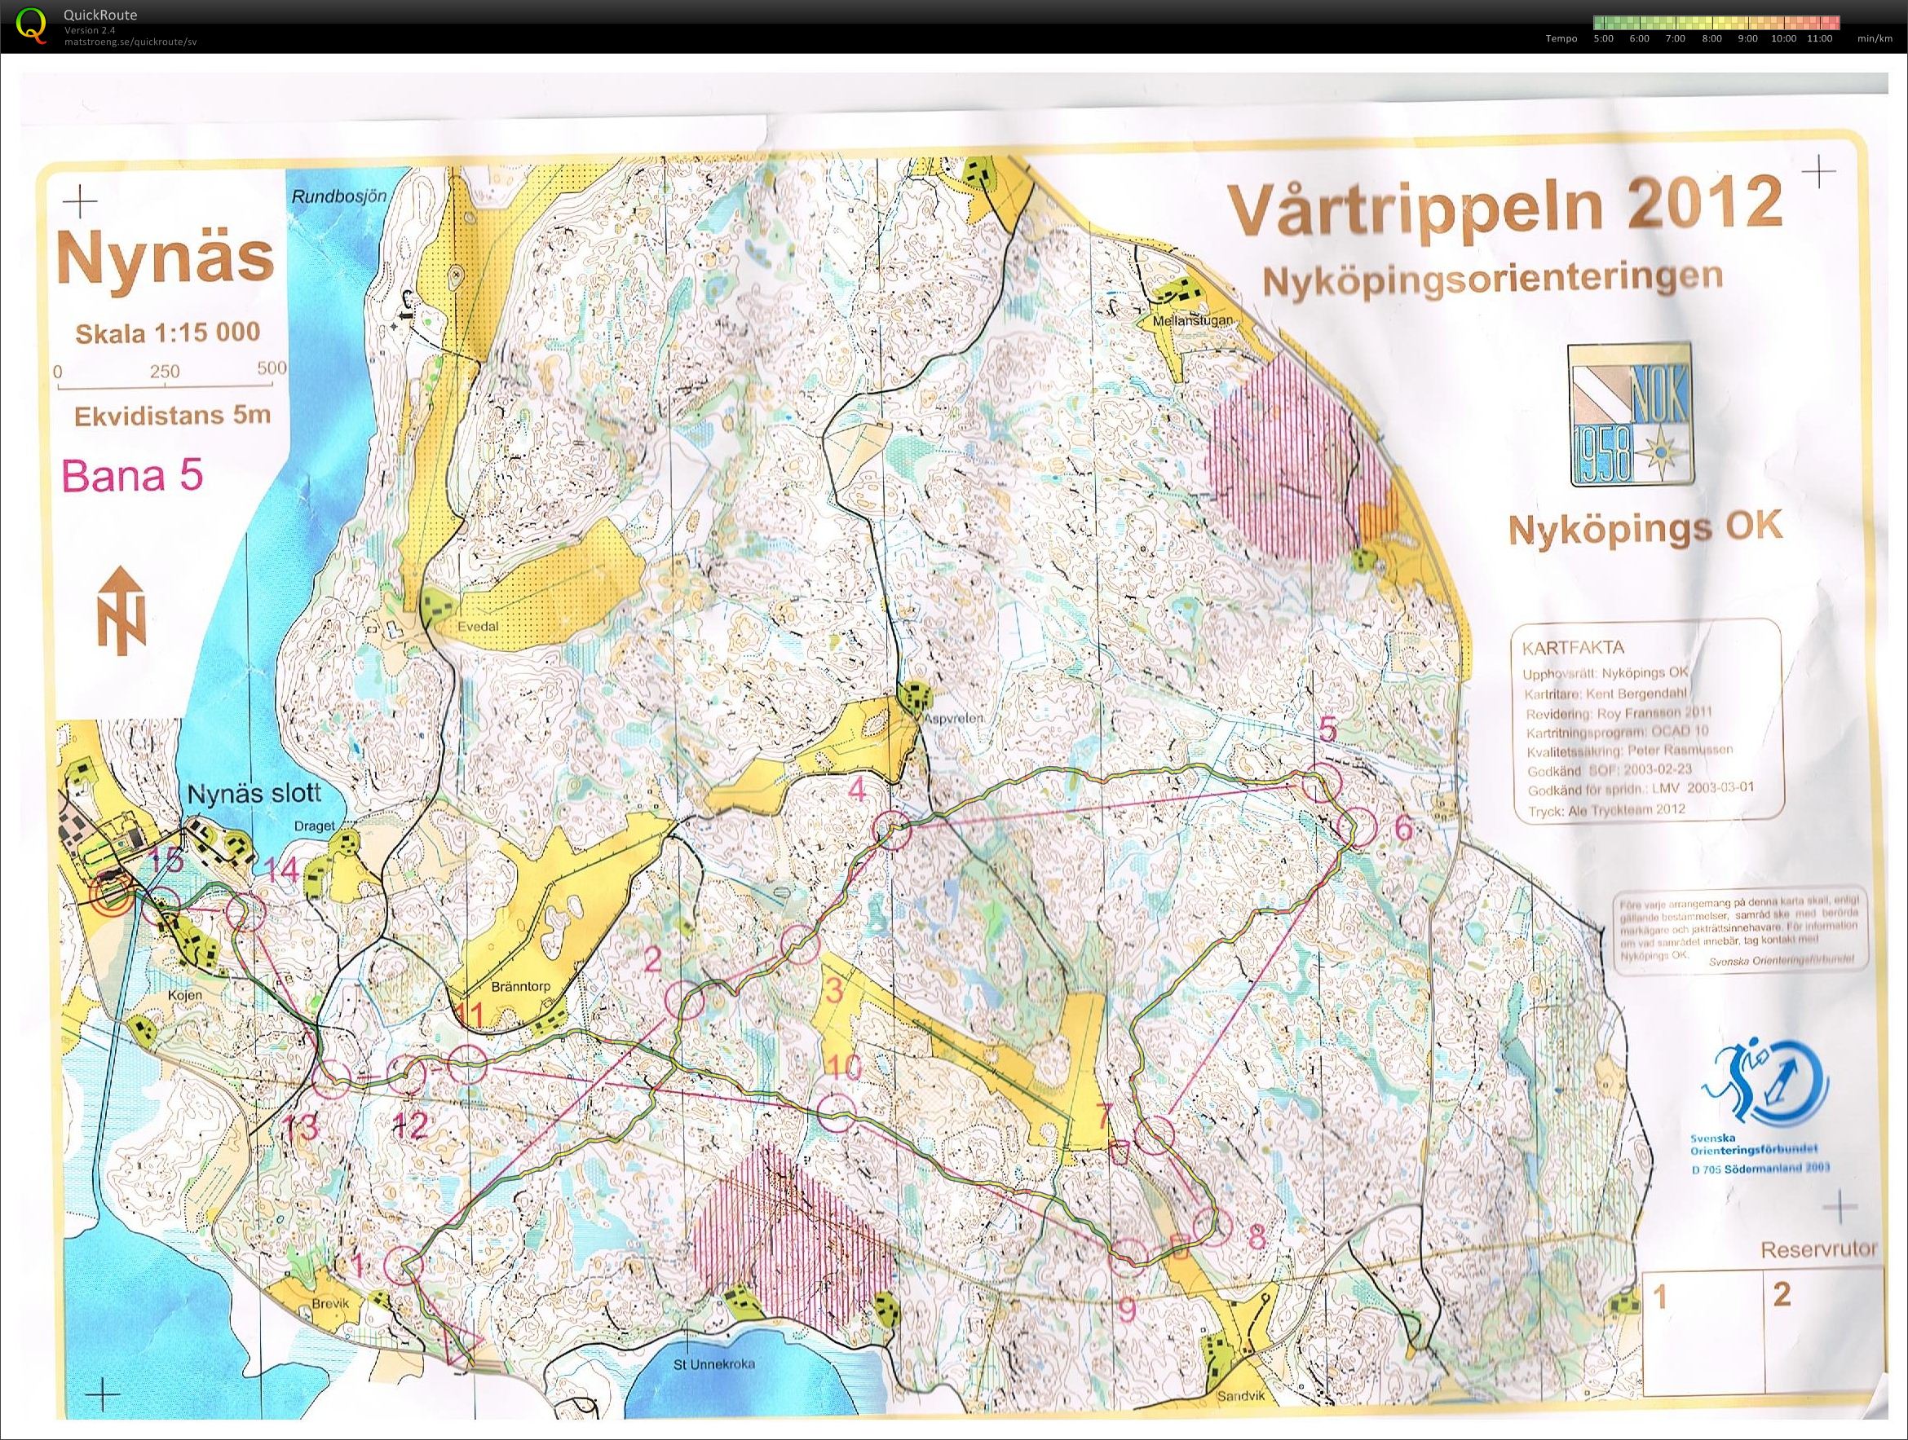Click the Rundbosjön lake label
Image resolution: width=1908 pixels, height=1440 pixels.
click(x=339, y=196)
